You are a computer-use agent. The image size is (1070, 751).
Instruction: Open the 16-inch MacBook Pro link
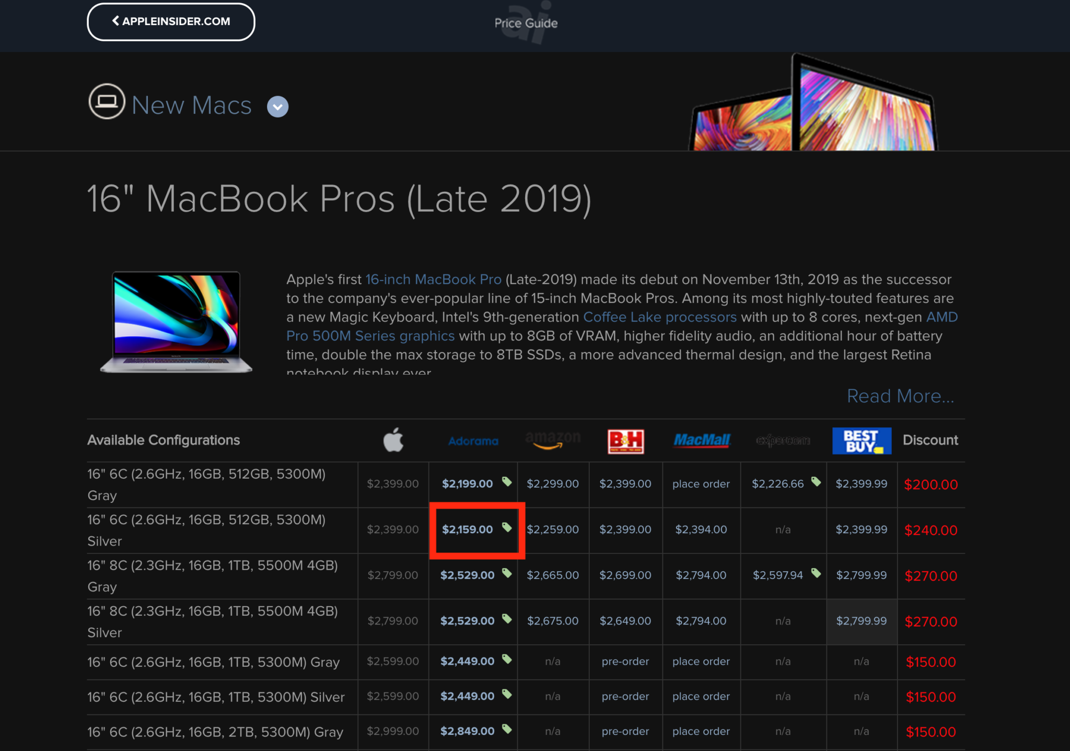coord(433,280)
